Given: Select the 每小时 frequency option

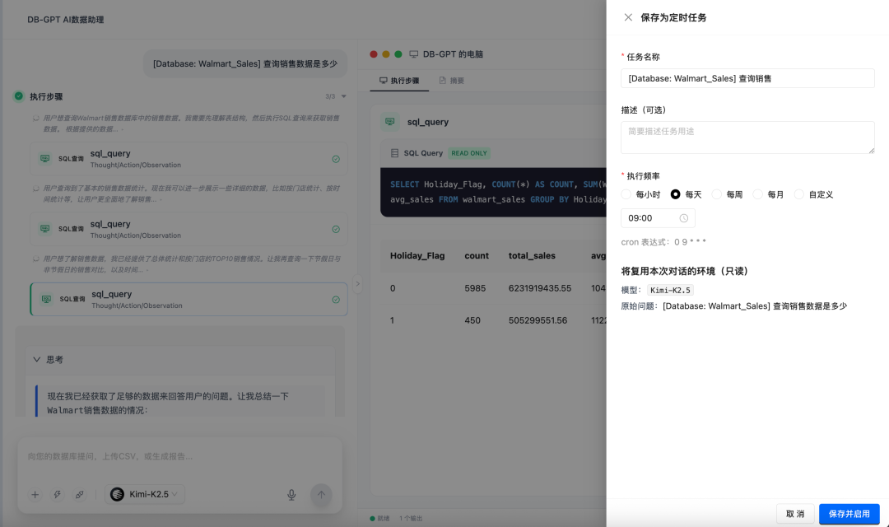Looking at the screenshot, I should click(x=641, y=194).
